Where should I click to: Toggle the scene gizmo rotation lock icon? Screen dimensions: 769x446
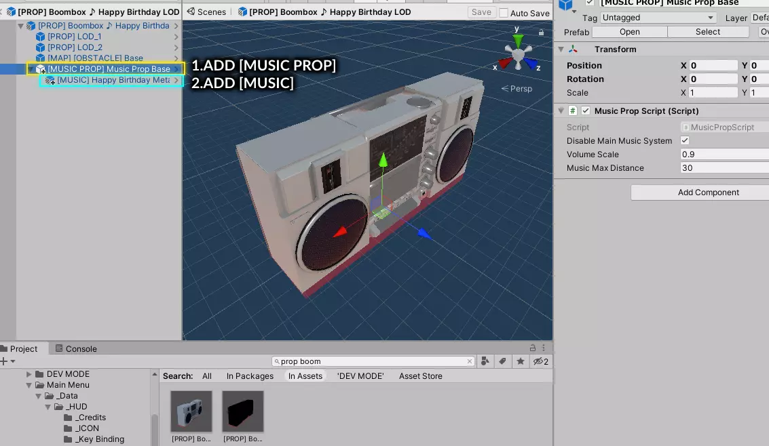click(x=541, y=32)
